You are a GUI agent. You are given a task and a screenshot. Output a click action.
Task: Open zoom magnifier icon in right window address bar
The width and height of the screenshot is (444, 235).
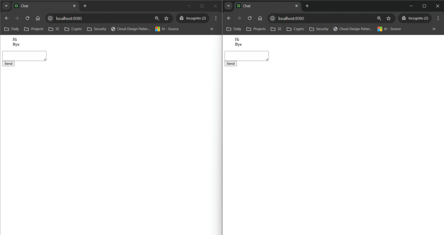[x=379, y=18]
